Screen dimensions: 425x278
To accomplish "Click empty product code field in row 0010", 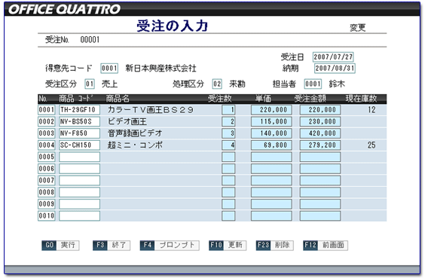I will pyautogui.click(x=79, y=216).
